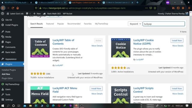Expand the system tray hidden icons chevron

tap(162, 106)
